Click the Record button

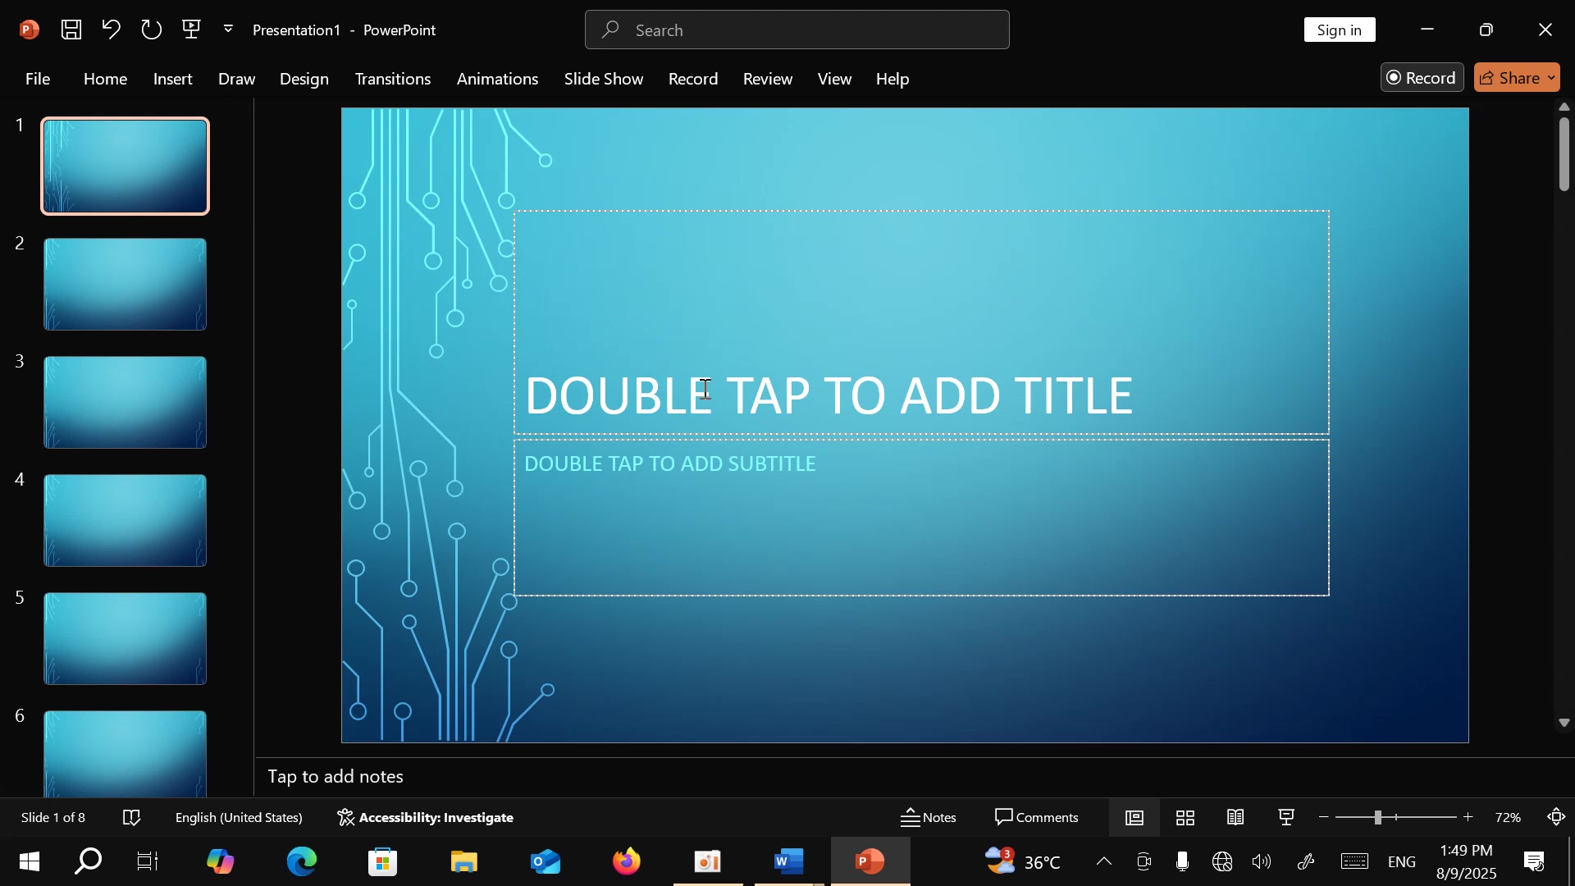coord(1422,78)
